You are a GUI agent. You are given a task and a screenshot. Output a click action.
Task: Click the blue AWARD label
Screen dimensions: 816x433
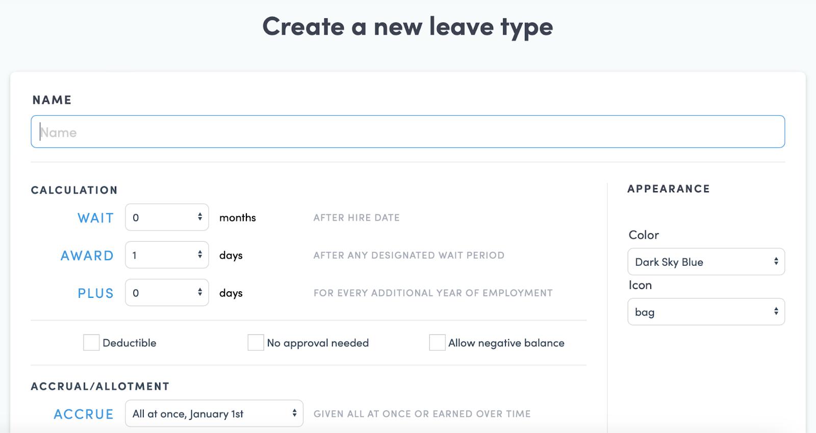87,256
